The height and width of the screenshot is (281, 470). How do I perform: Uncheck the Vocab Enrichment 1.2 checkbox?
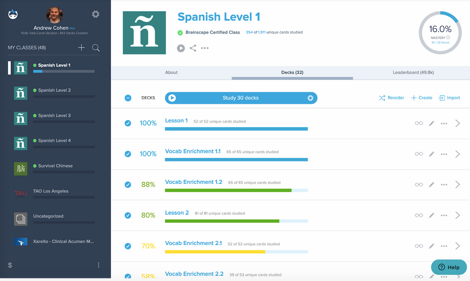128,185
